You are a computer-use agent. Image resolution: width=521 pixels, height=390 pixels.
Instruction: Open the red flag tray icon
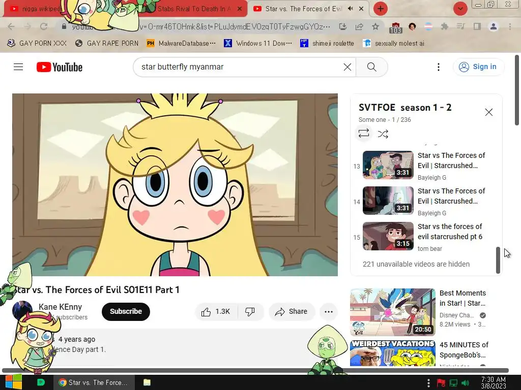[x=441, y=383]
